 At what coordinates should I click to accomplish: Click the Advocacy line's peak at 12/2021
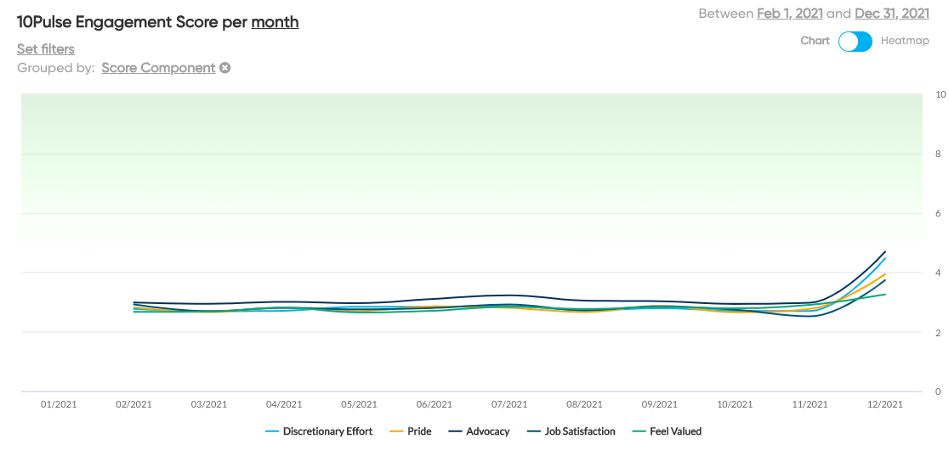pyautogui.click(x=885, y=252)
